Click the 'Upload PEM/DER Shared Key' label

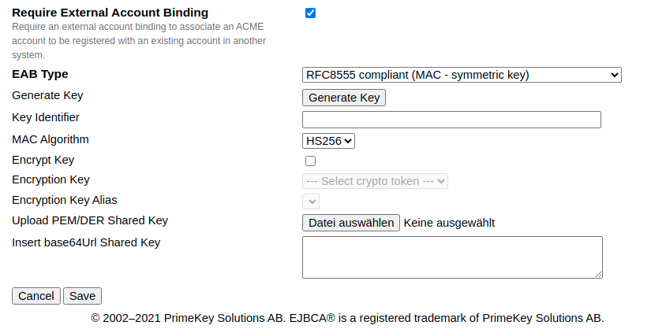click(90, 220)
